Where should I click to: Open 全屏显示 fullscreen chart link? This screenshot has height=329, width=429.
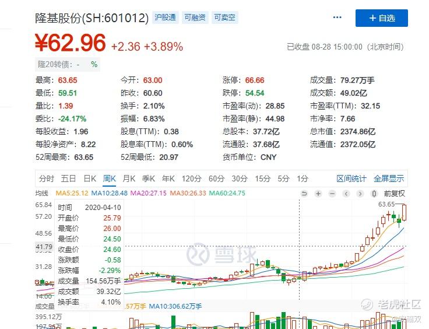(389, 178)
